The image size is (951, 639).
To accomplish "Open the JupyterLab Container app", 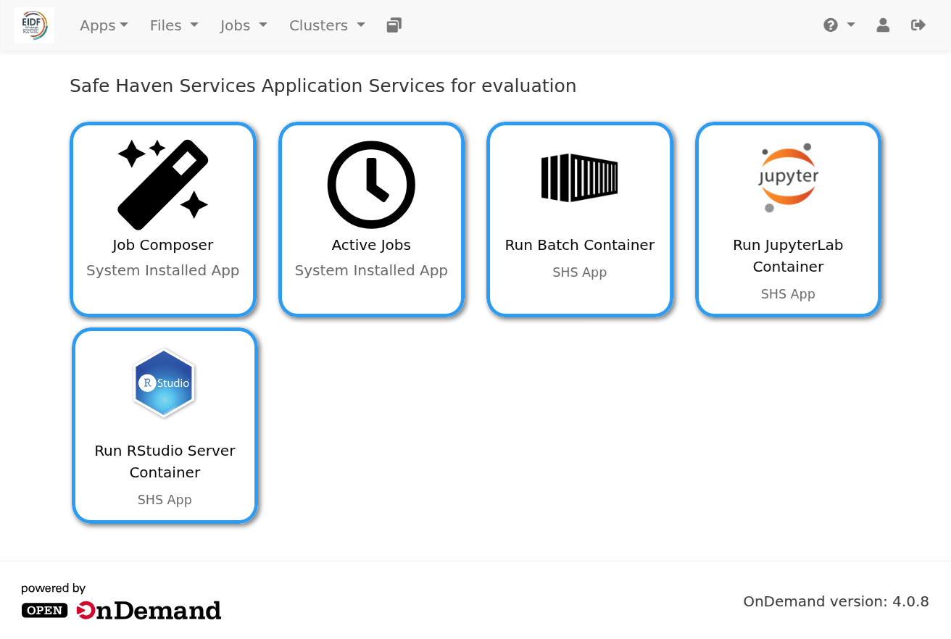I will [x=788, y=217].
